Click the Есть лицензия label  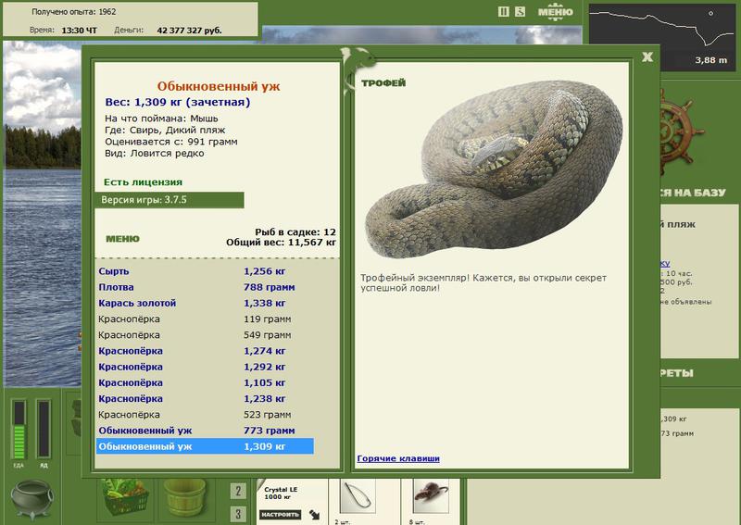click(x=143, y=182)
